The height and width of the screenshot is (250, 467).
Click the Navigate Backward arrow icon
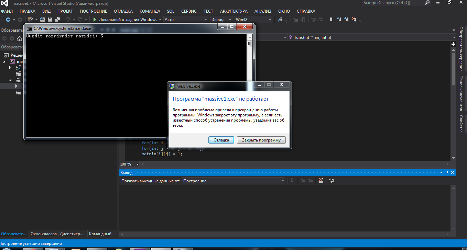tap(8, 20)
